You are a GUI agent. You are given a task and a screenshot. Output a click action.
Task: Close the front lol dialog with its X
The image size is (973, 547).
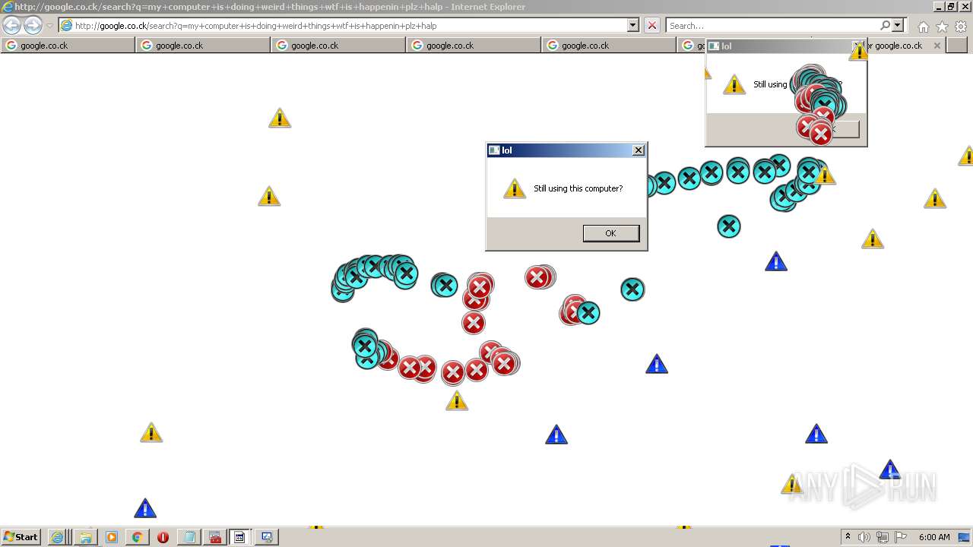pos(639,150)
